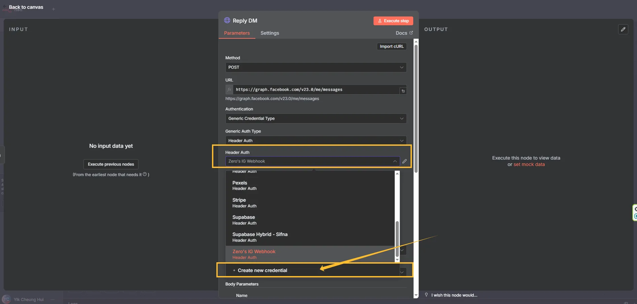Click the tooltip question icon below Execute previous nodes
The image size is (637, 304).
[145, 174]
